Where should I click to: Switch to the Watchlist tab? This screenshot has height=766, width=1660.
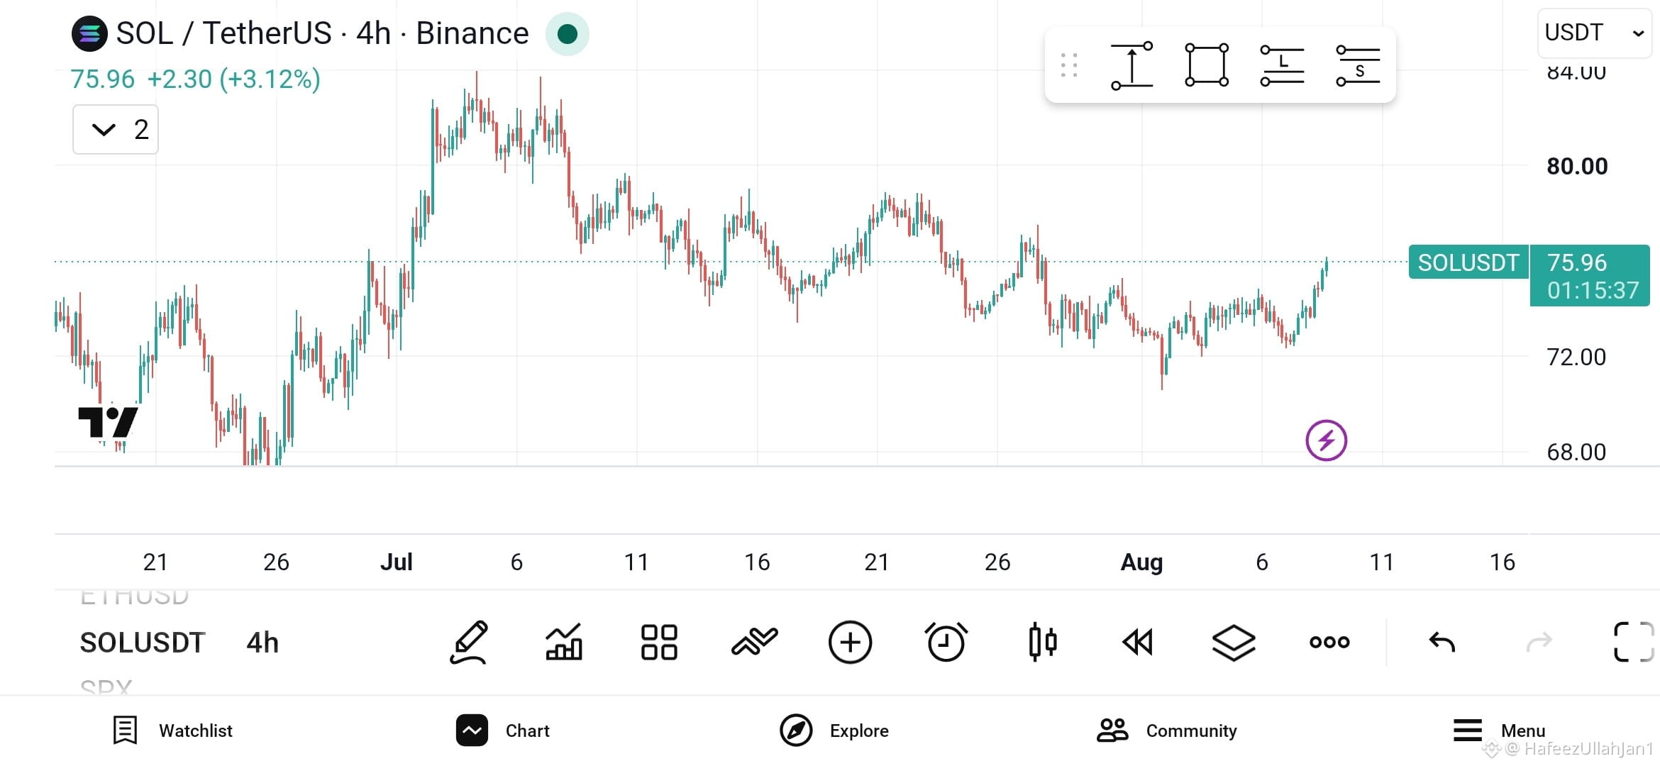coord(172,731)
